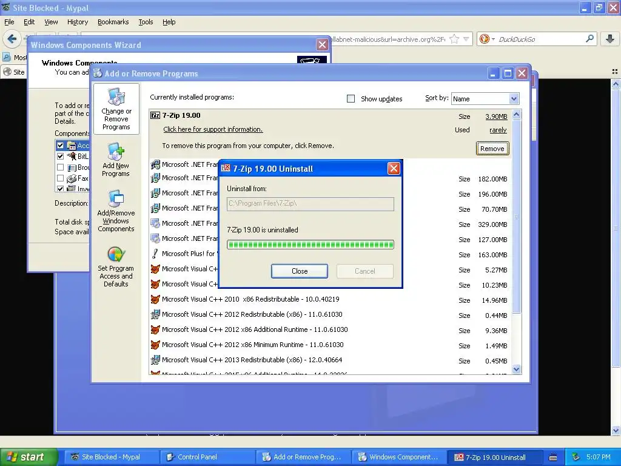Check the Fax component checkbox in Wizard

pos(60,178)
